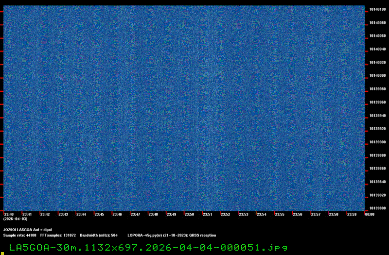Click the 10139820 frequency label
This screenshot has width=389, height=255.
pyautogui.click(x=378, y=195)
